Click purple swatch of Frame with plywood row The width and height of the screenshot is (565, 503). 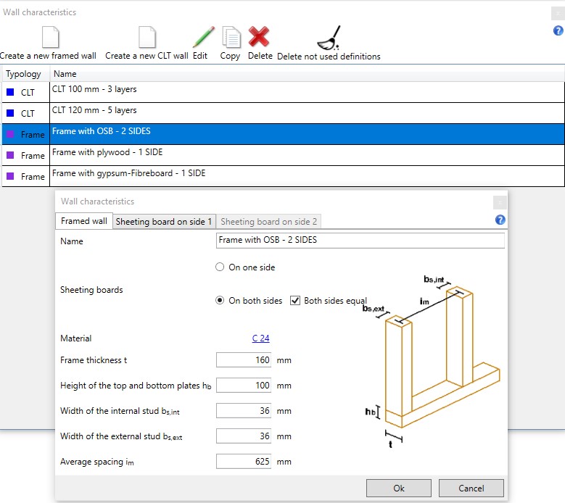click(x=10, y=155)
